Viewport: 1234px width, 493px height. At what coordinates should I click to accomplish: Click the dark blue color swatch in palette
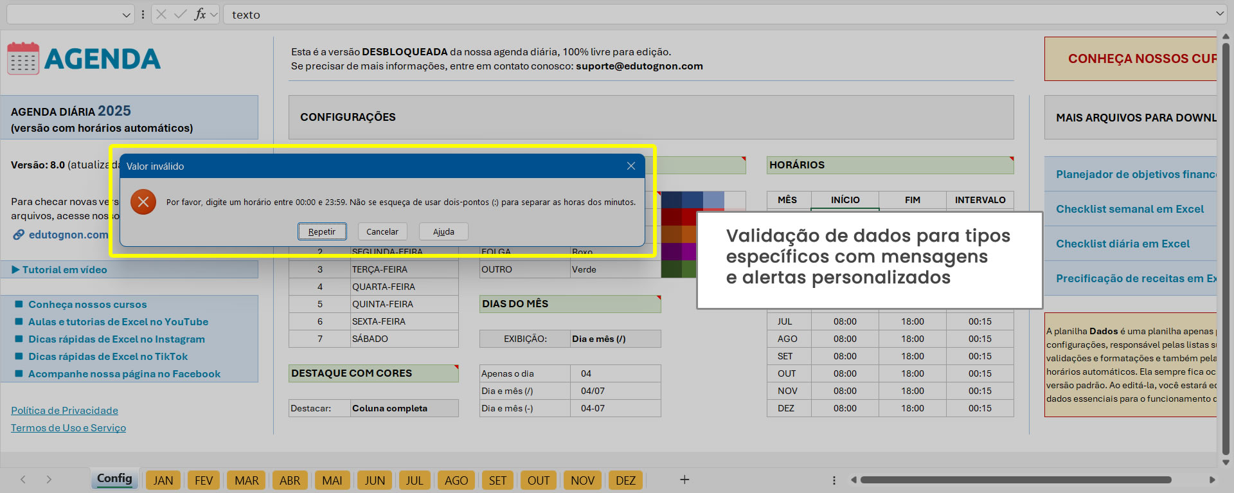click(671, 200)
